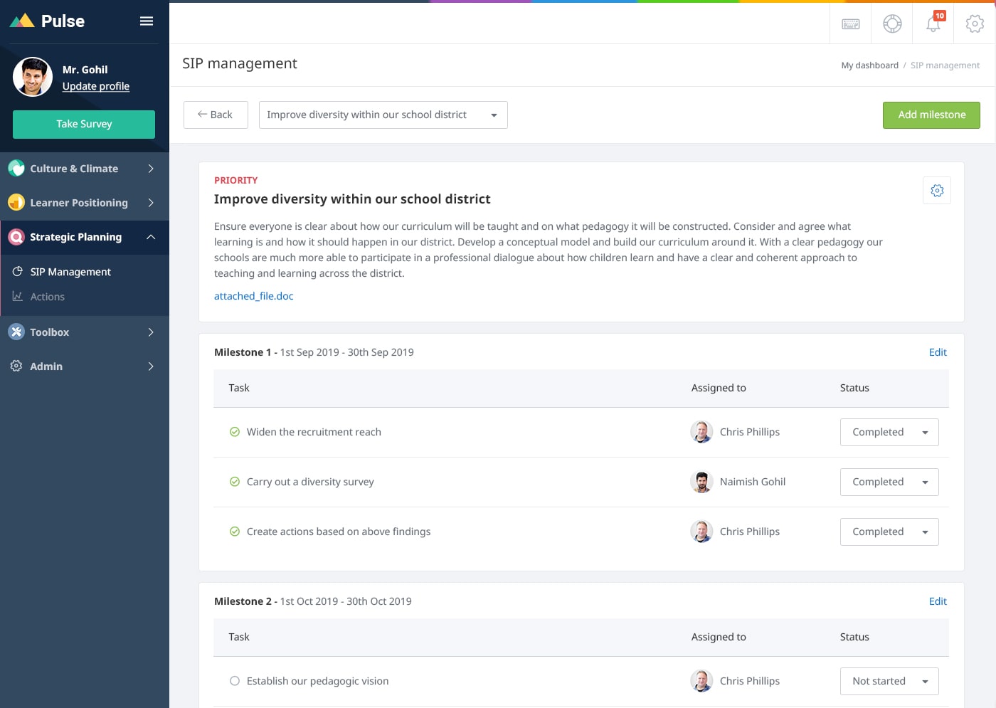Viewport: 996px width, 708px height.
Task: Open the Learner Positioning menu item
Action: coord(78,203)
